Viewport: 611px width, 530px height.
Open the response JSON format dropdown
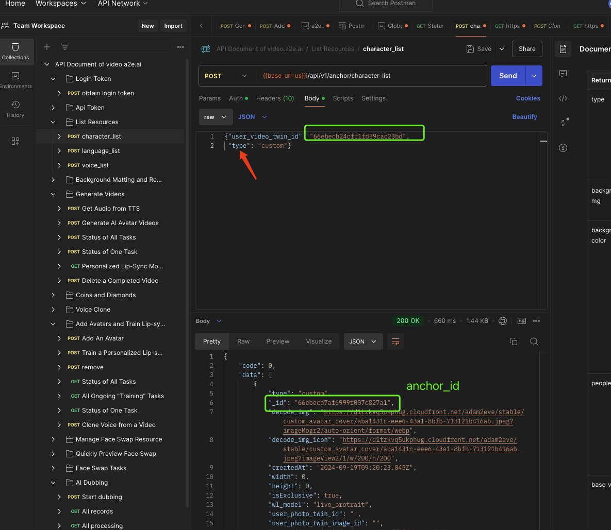[x=363, y=341]
